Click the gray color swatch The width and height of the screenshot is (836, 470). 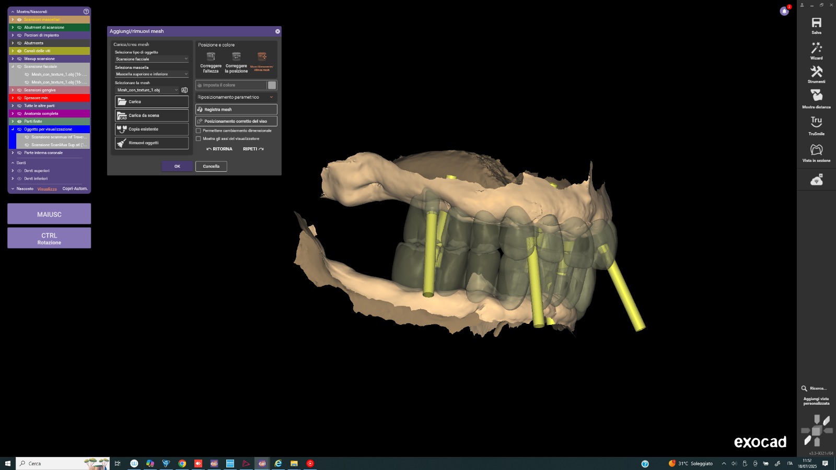click(272, 85)
